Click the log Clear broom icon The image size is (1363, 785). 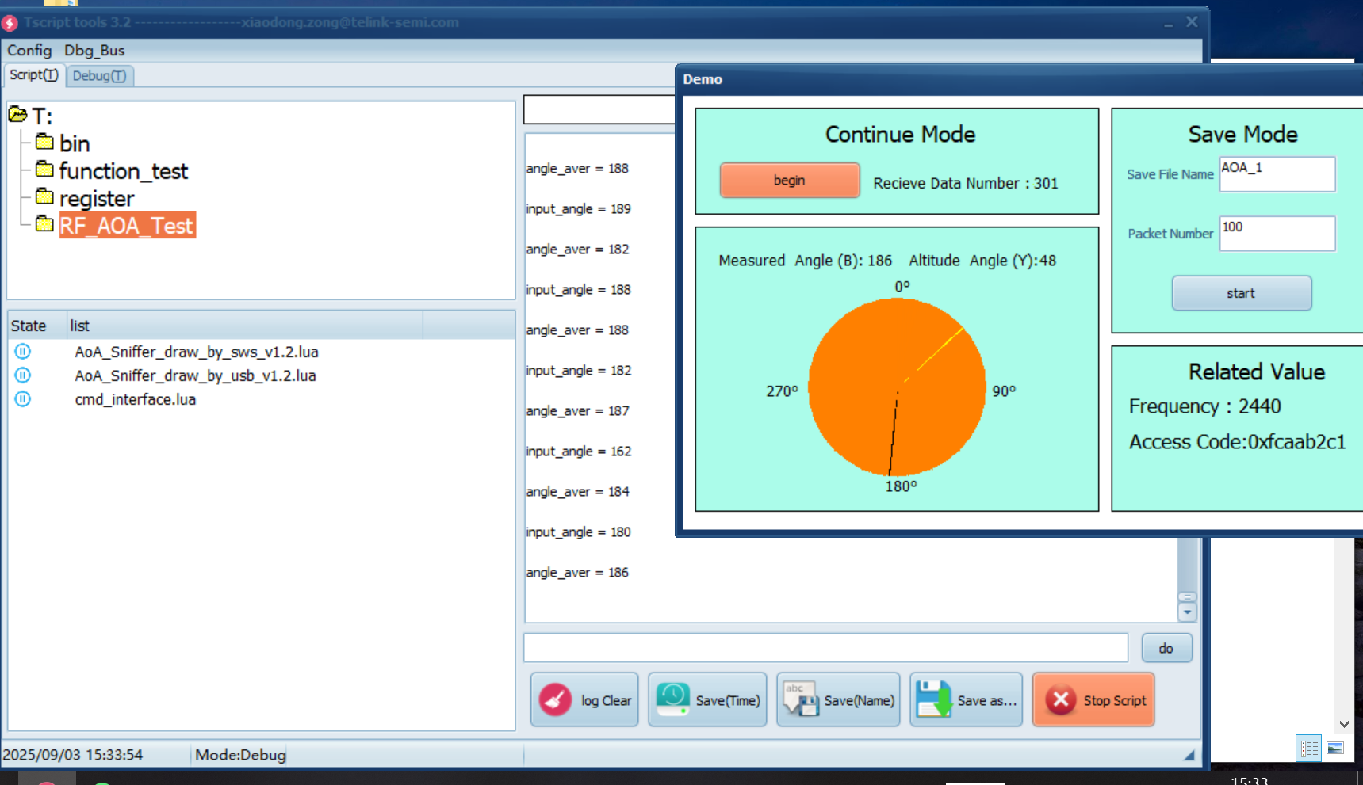(555, 700)
